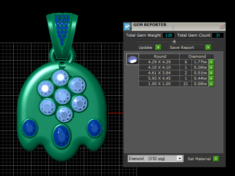Open the Diamond material dropdown
This screenshot has width=235, height=176.
pyautogui.click(x=180, y=158)
